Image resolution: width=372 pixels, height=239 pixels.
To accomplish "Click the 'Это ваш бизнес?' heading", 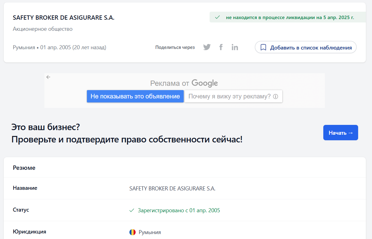I will point(46,127).
